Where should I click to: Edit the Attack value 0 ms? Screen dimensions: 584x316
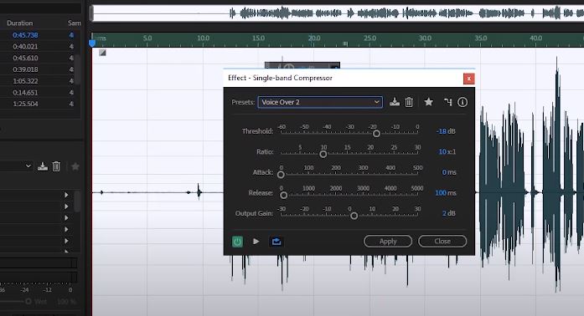coord(444,172)
